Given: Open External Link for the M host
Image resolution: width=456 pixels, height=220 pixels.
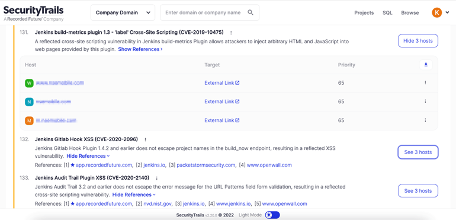Looking at the screenshot, I should pos(222,120).
